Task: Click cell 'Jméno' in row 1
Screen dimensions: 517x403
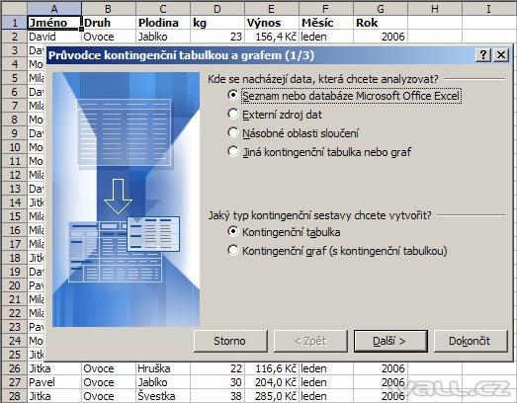Action: (x=54, y=23)
